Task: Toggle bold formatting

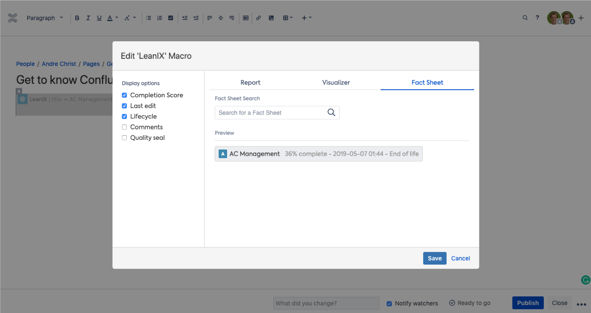Action: (x=77, y=18)
